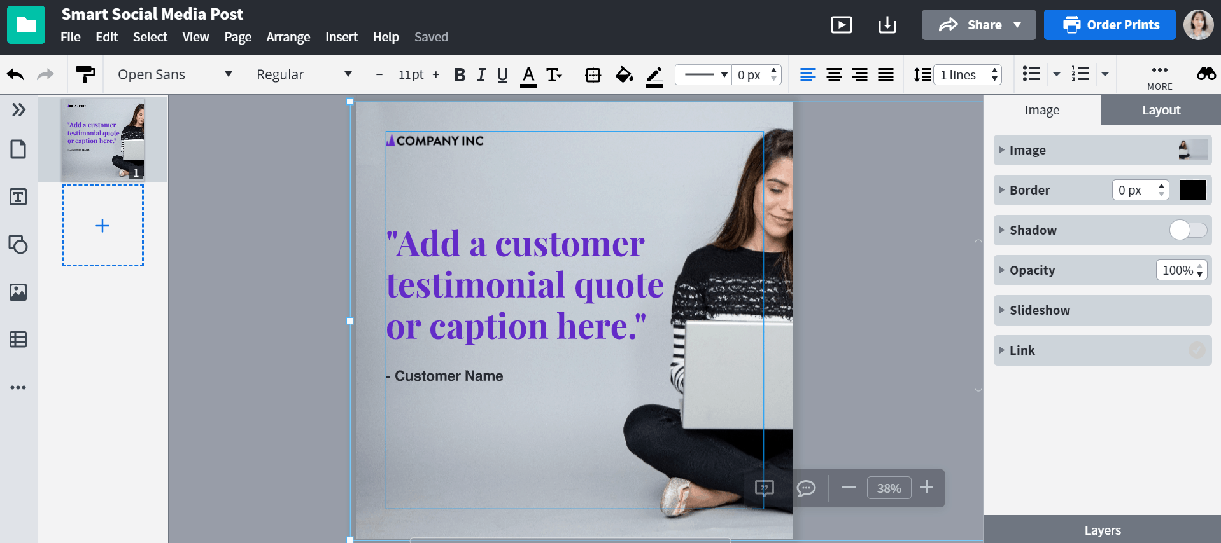The height and width of the screenshot is (543, 1221).
Task: Open the quote comment icon near zoom bar
Action: [764, 488]
